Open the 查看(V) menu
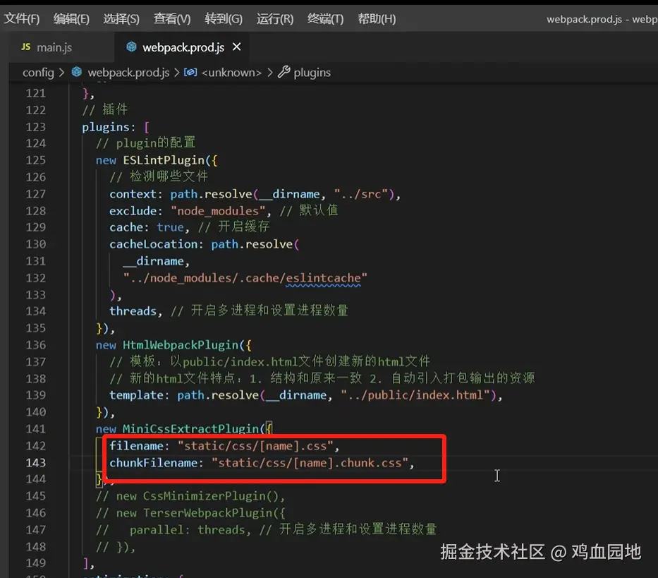 [172, 19]
